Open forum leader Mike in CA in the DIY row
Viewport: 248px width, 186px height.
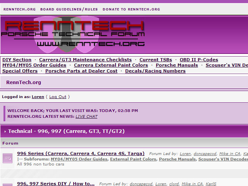[x=192, y=184]
